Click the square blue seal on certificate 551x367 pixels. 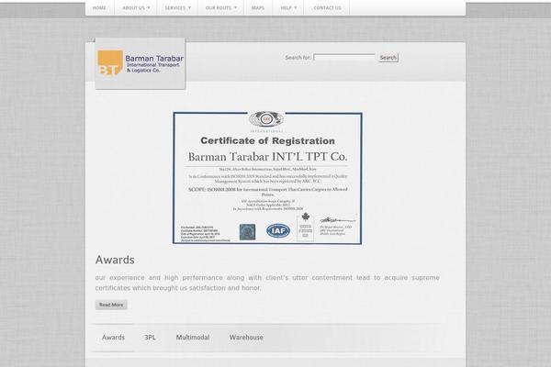point(247,232)
